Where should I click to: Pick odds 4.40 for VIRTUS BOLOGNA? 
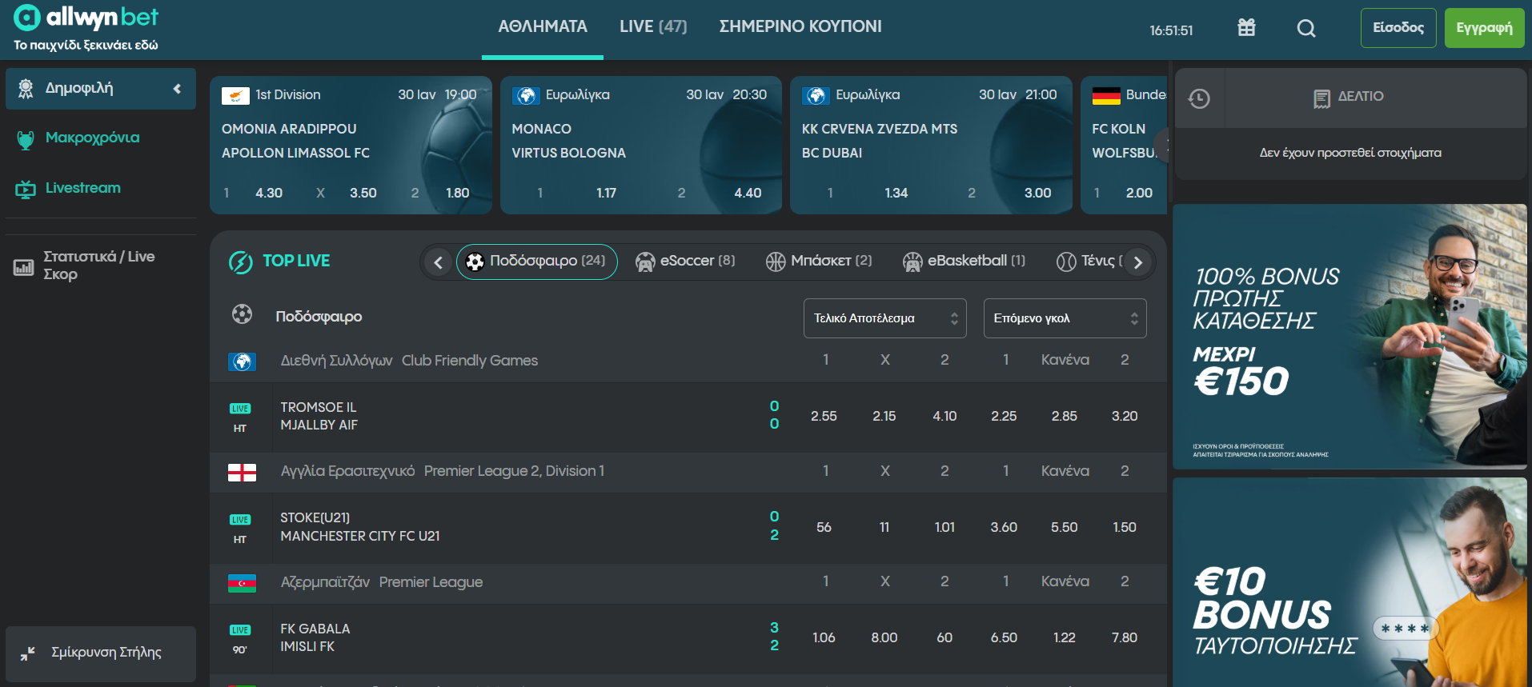pos(748,193)
